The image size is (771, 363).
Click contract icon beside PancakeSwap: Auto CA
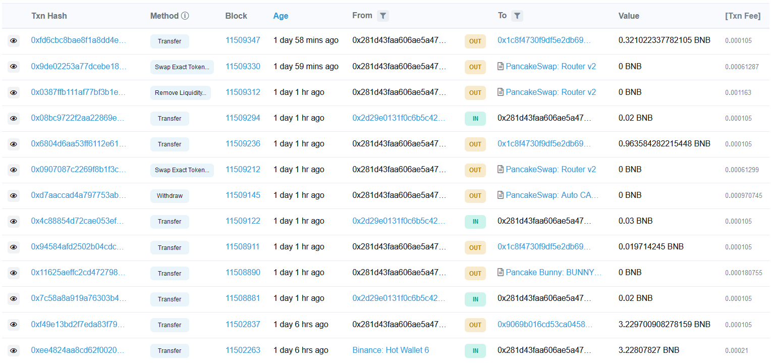pos(501,195)
